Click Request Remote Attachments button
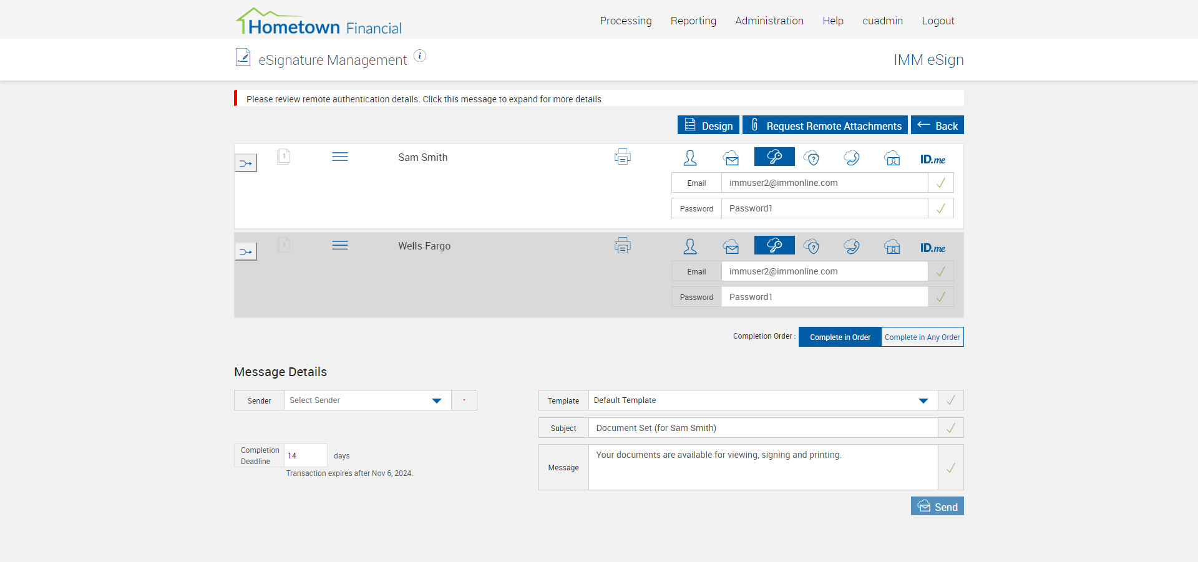The width and height of the screenshot is (1198, 562). click(825, 125)
